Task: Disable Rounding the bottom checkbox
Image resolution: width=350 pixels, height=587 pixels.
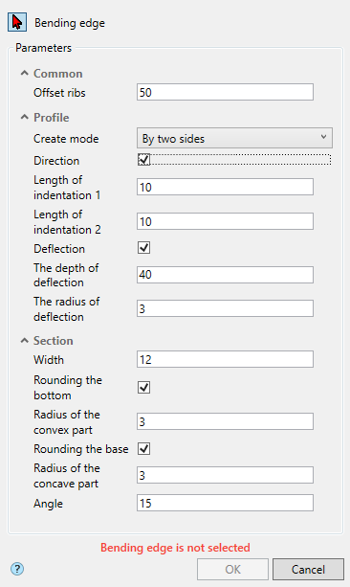Action: (x=144, y=388)
